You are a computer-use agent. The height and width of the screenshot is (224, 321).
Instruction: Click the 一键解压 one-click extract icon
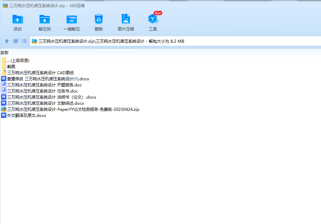(x=72, y=19)
